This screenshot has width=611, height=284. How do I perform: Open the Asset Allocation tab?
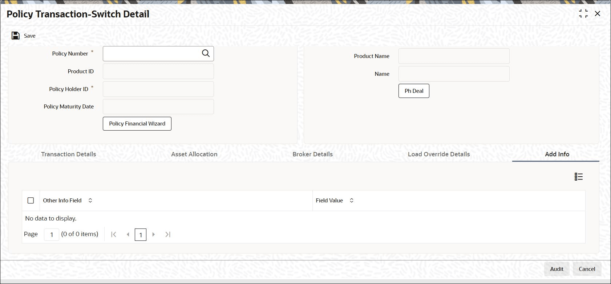[x=194, y=154]
